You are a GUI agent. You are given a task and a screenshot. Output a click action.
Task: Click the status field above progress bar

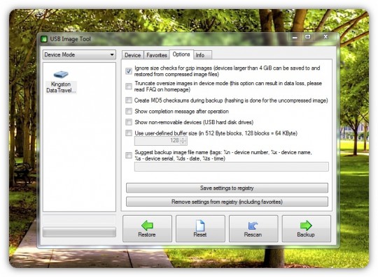[79, 220]
